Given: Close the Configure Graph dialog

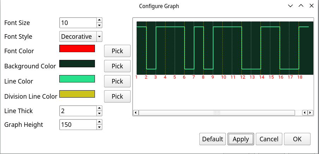Looking at the screenshot, I should (x=312, y=6).
